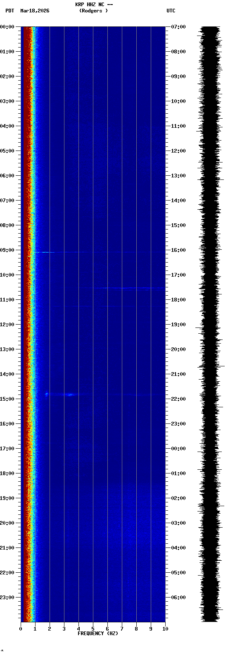Click the 15:00 PDT time label
Image resolution: width=228 pixels, height=655 pixels.
point(7,399)
